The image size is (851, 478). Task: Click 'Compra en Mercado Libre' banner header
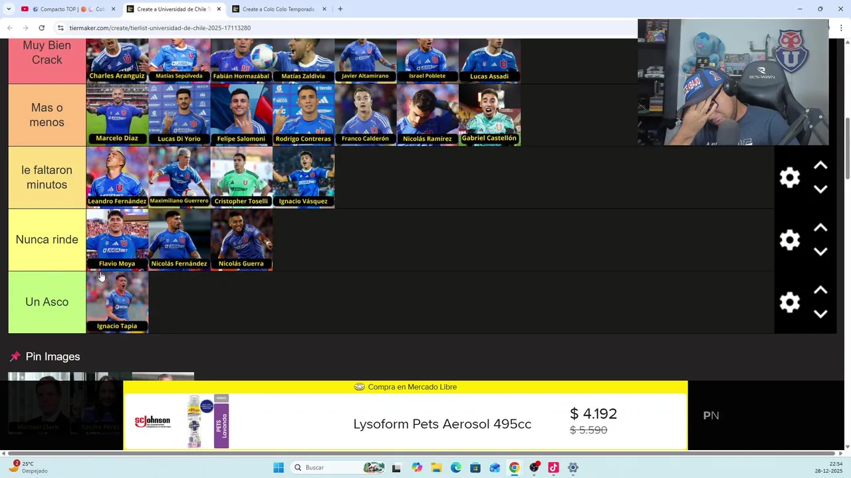tap(406, 386)
